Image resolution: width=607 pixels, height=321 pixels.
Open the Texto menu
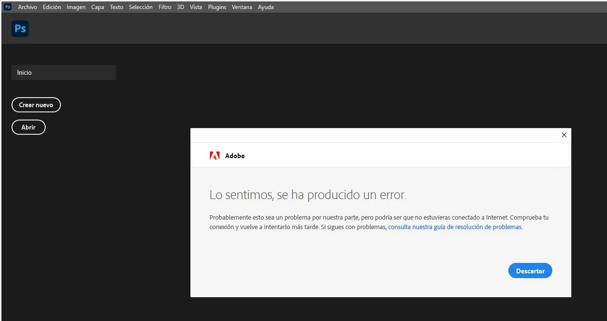tap(117, 7)
